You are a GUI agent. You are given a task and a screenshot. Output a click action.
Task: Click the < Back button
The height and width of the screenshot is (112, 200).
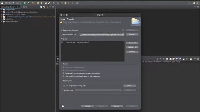point(87,106)
